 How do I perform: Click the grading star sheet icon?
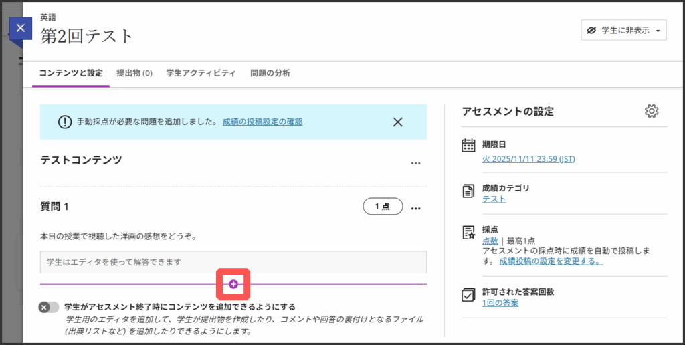click(468, 232)
